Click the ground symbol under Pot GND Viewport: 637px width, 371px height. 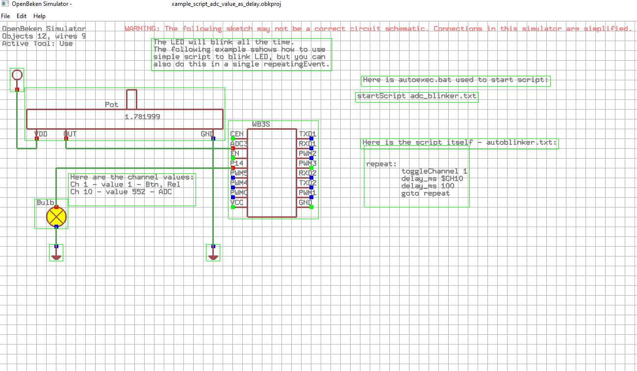pyautogui.click(x=213, y=254)
